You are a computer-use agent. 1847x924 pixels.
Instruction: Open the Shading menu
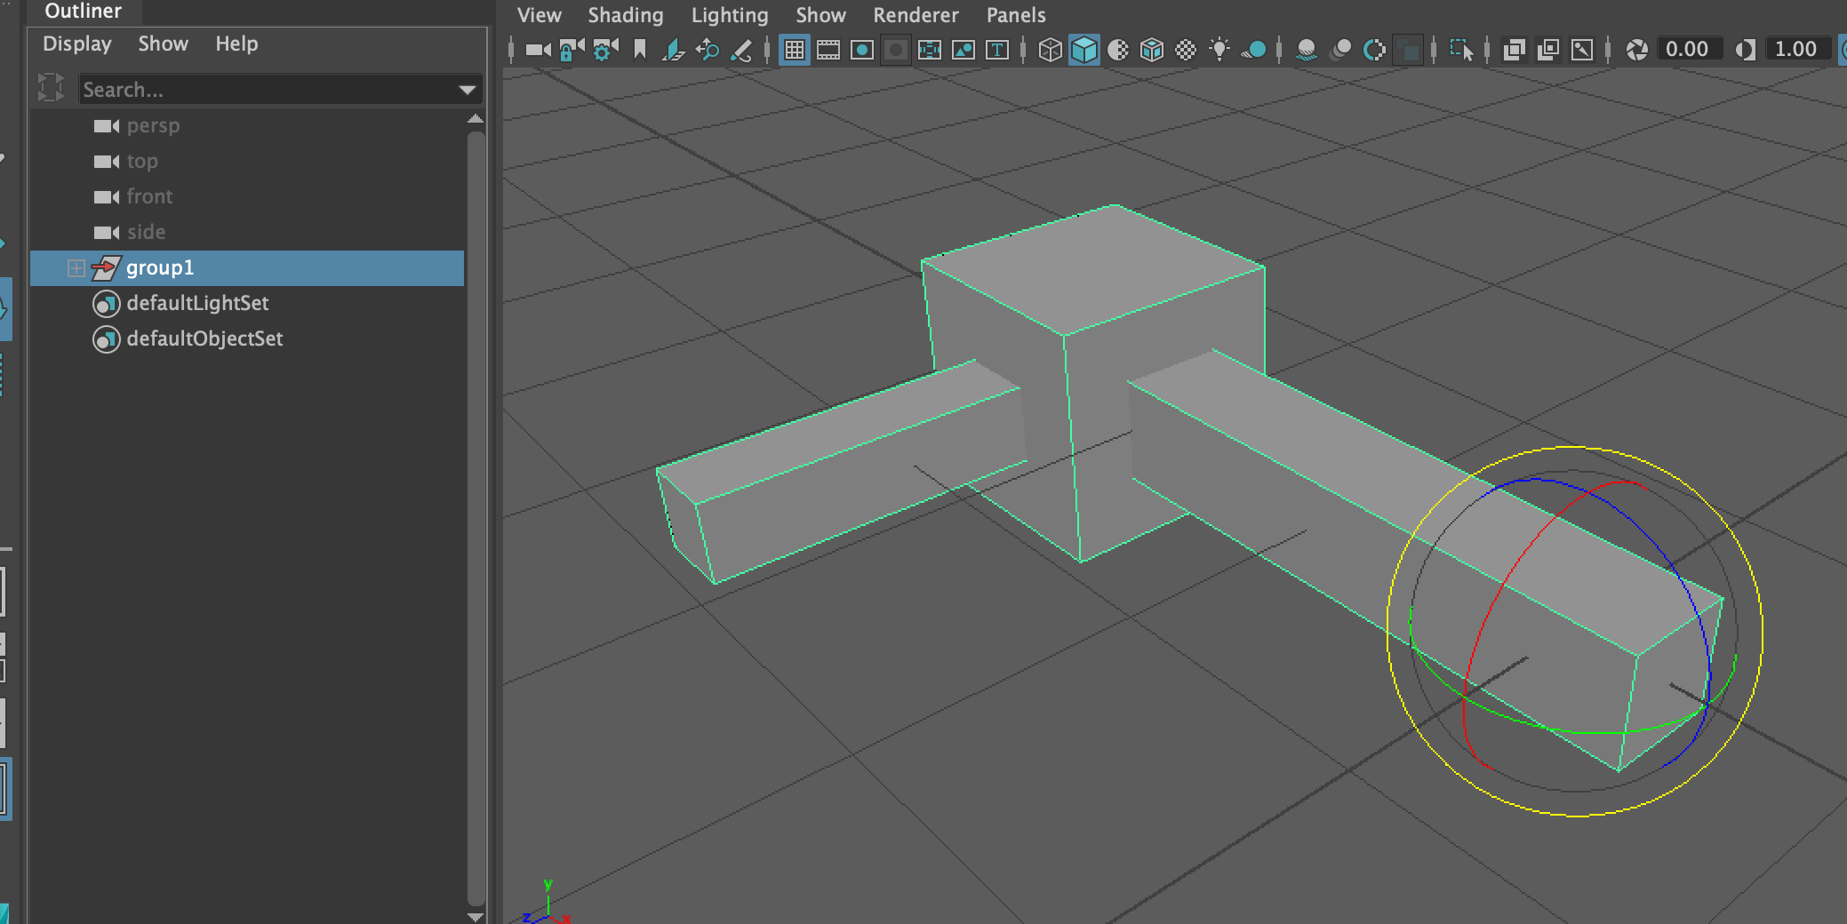point(625,15)
